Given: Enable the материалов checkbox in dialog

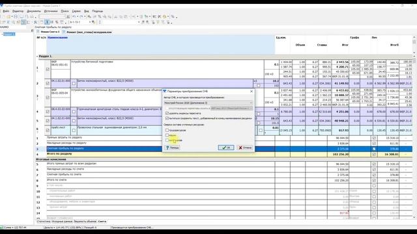Looking at the screenshot, I should point(167,140).
